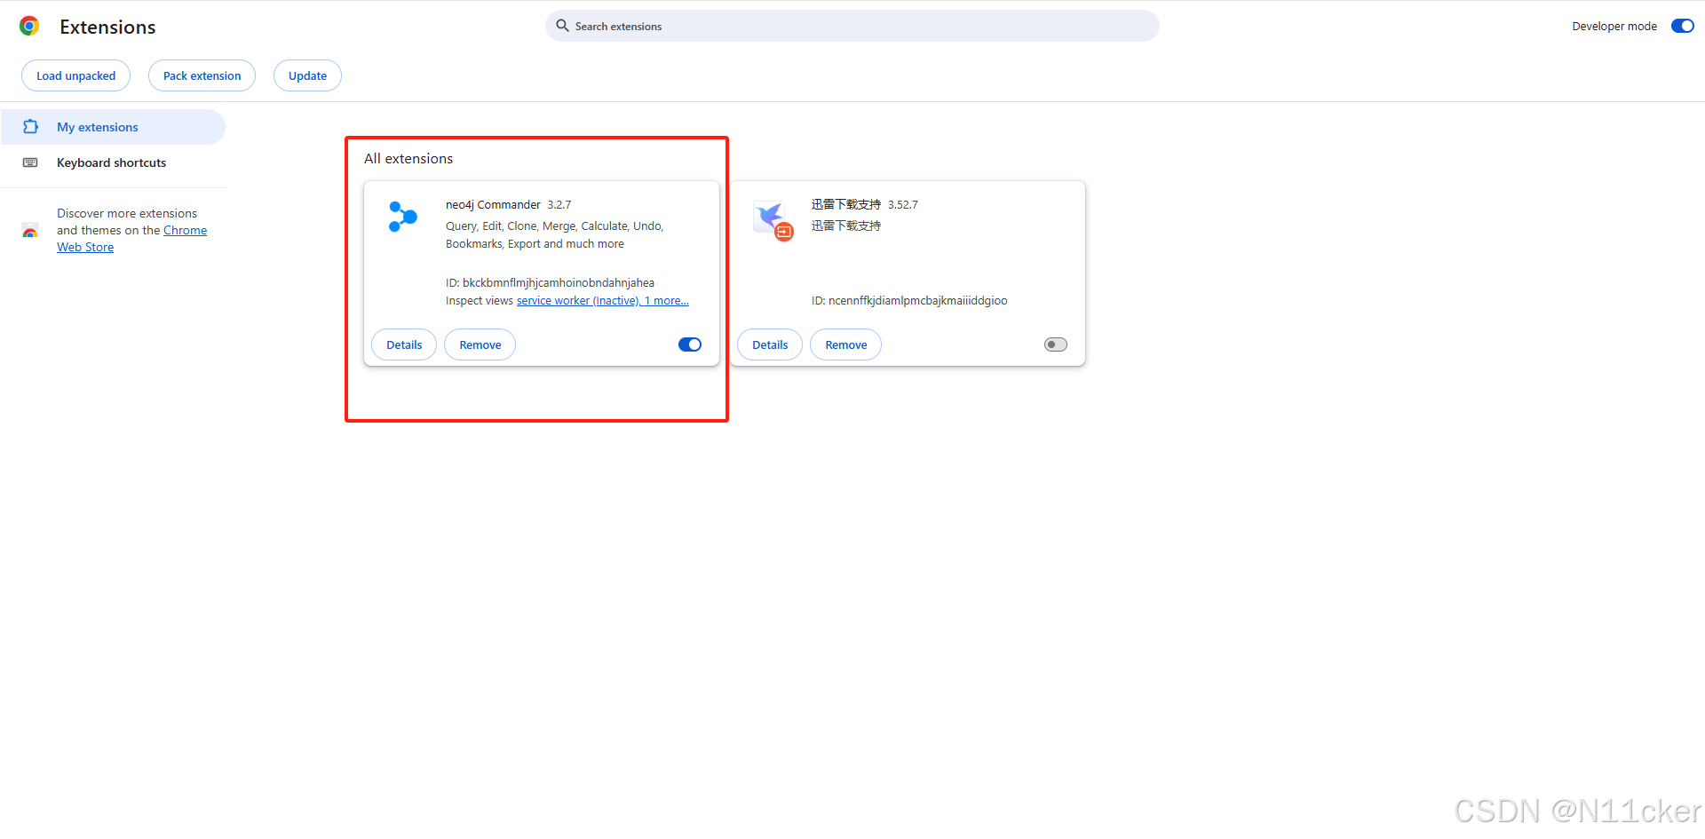Click the 迅雷下载支持 version 3.52.7 text
1705x839 pixels.
(x=903, y=205)
